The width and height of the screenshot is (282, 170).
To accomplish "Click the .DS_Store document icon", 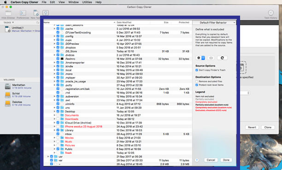I will pos(62,51).
